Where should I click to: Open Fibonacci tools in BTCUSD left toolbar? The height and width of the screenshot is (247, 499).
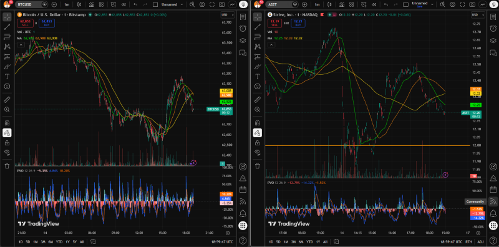(7, 37)
